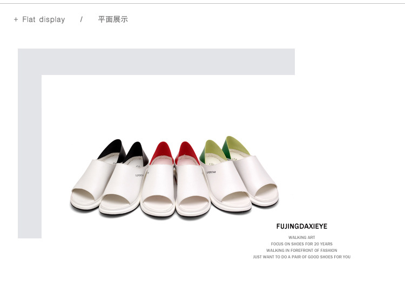Click JUST WANT TO DO A PAIR line
The width and height of the screenshot is (405, 288).
(x=302, y=257)
